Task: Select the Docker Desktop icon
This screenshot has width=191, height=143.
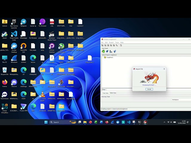Action: [14, 48]
